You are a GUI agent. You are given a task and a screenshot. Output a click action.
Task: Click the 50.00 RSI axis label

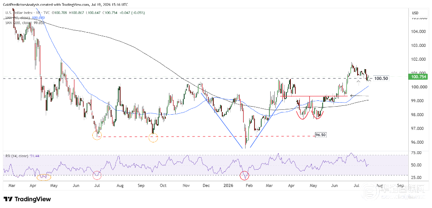click(x=417, y=165)
